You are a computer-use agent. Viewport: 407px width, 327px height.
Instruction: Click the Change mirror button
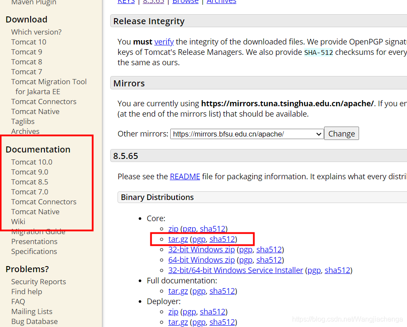point(341,133)
